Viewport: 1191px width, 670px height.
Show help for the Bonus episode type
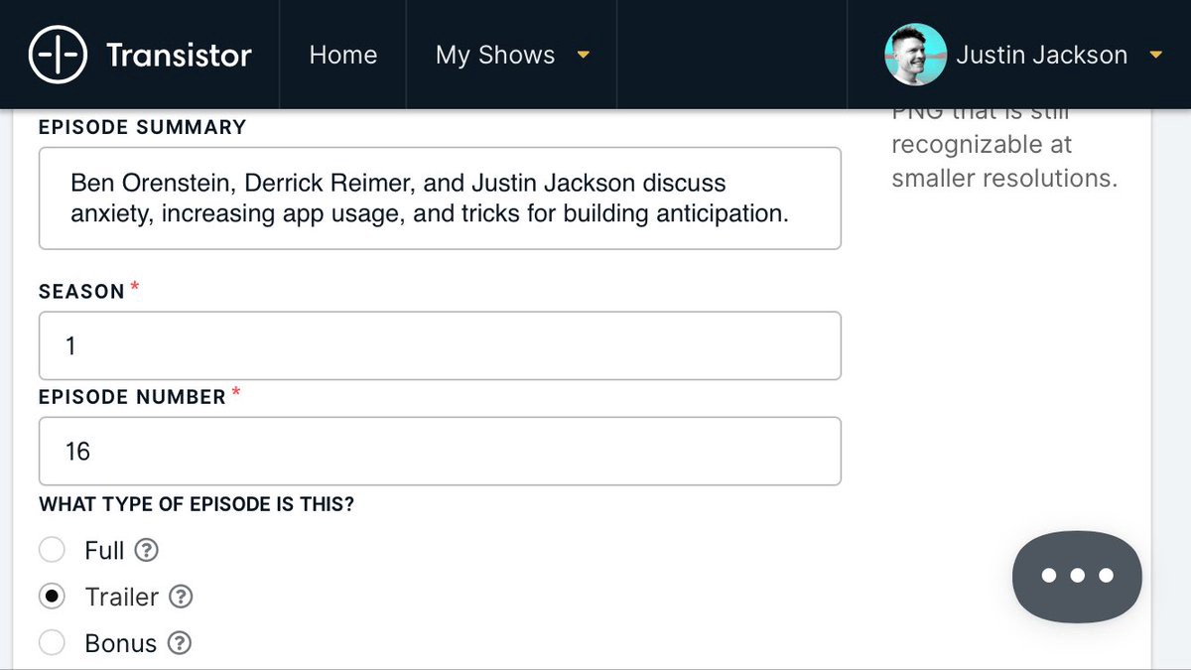click(179, 643)
